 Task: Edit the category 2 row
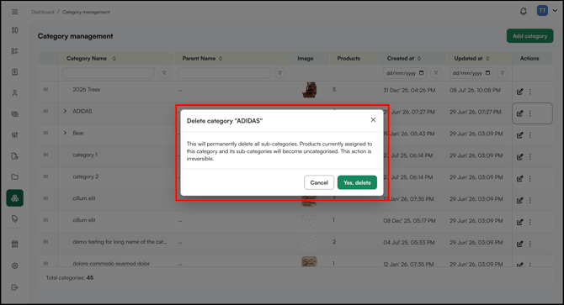(x=519, y=179)
